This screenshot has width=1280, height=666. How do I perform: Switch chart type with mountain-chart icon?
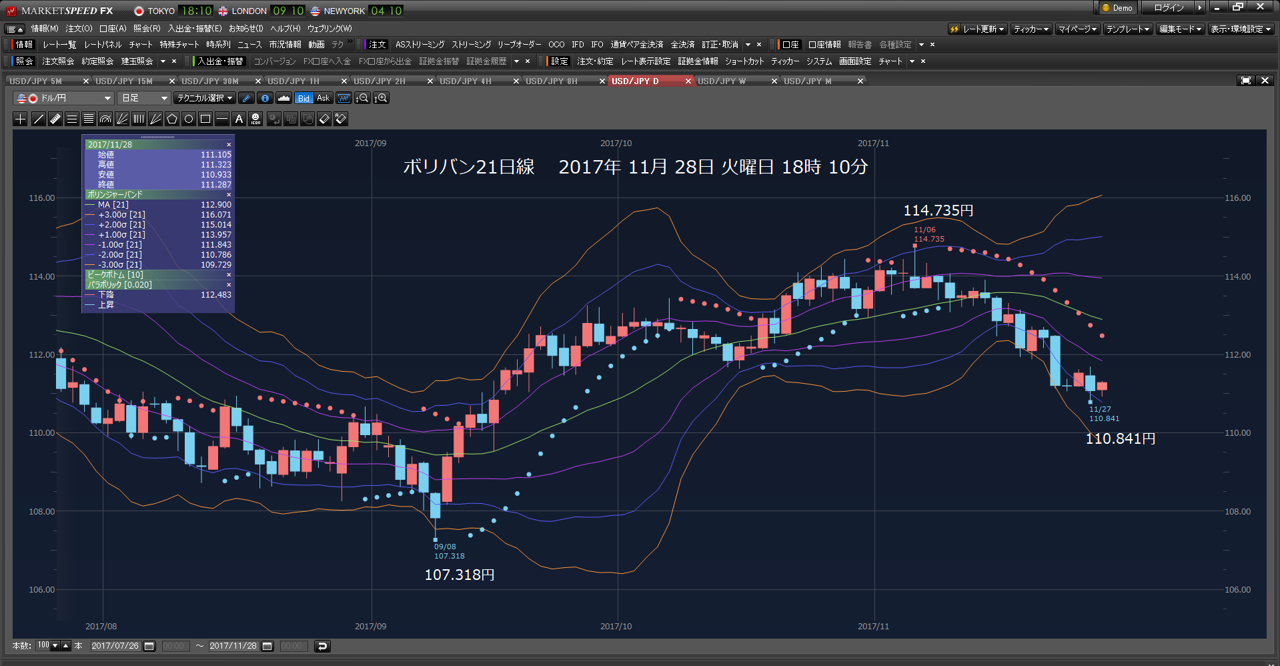pos(283,98)
